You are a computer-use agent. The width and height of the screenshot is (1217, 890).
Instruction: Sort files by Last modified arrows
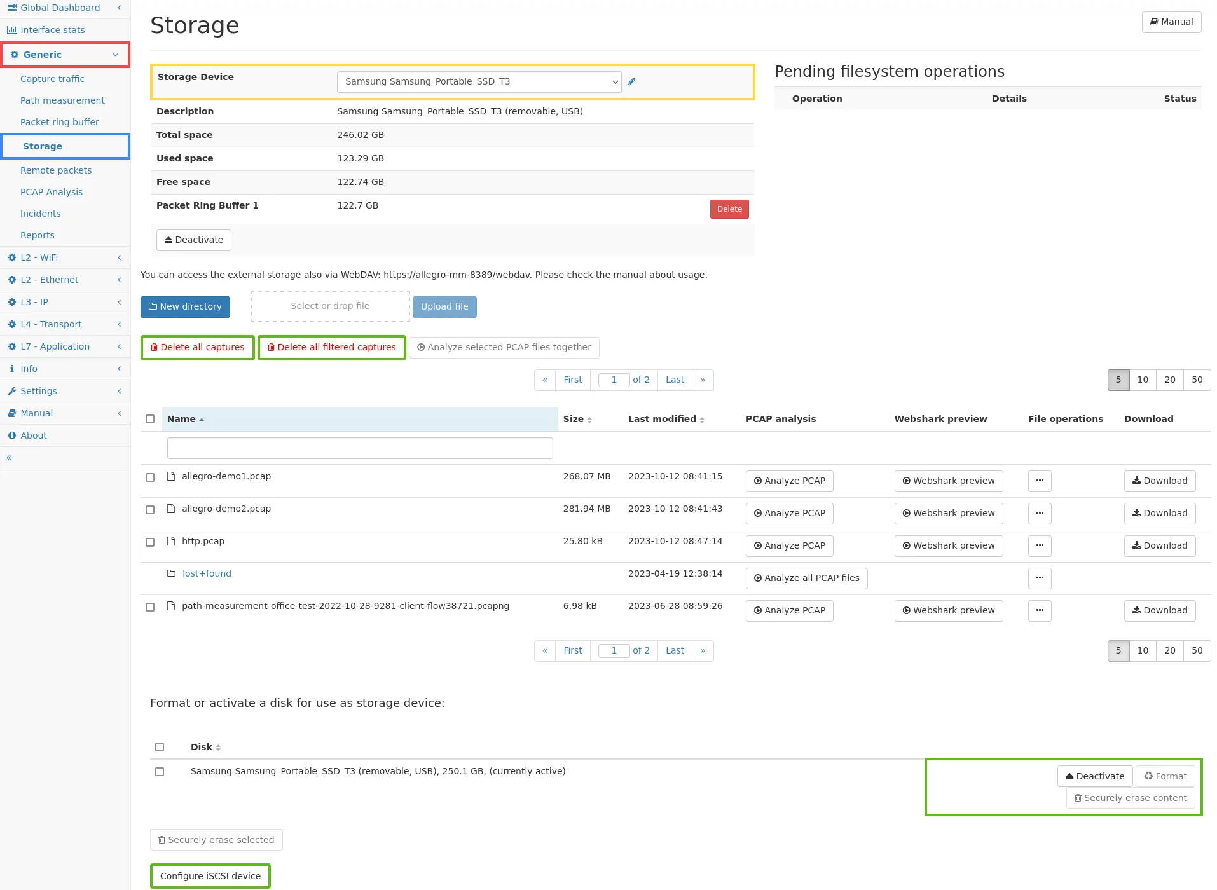click(702, 420)
